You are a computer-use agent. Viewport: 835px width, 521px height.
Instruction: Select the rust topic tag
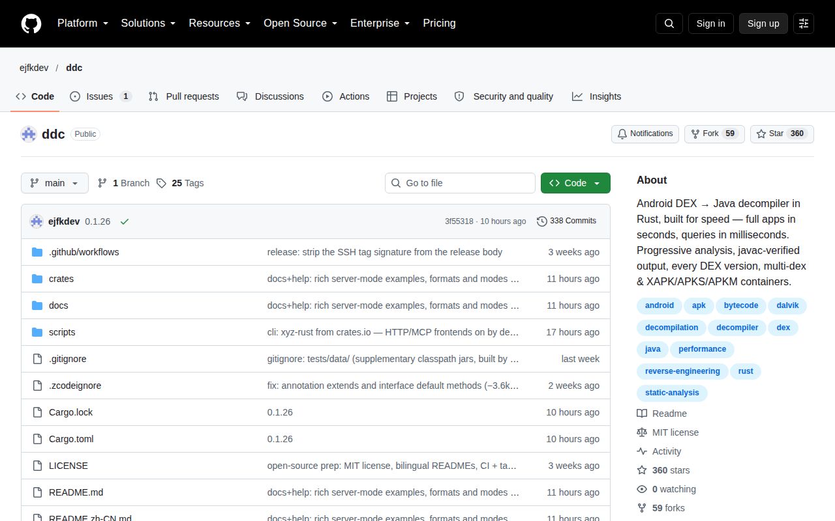(x=746, y=371)
